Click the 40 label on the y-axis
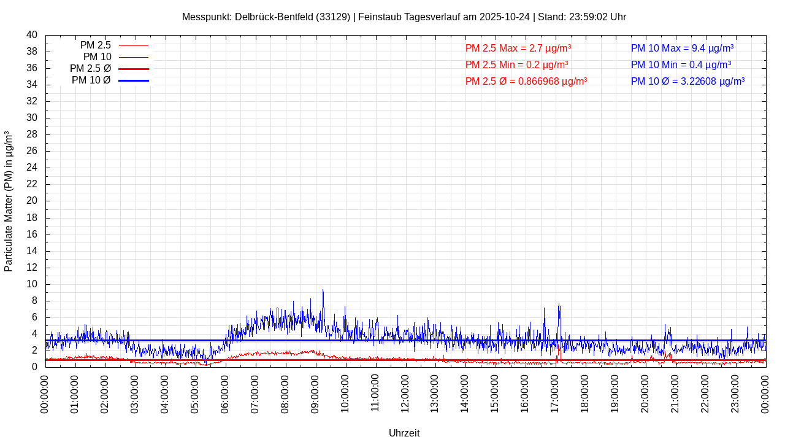 click(32, 35)
